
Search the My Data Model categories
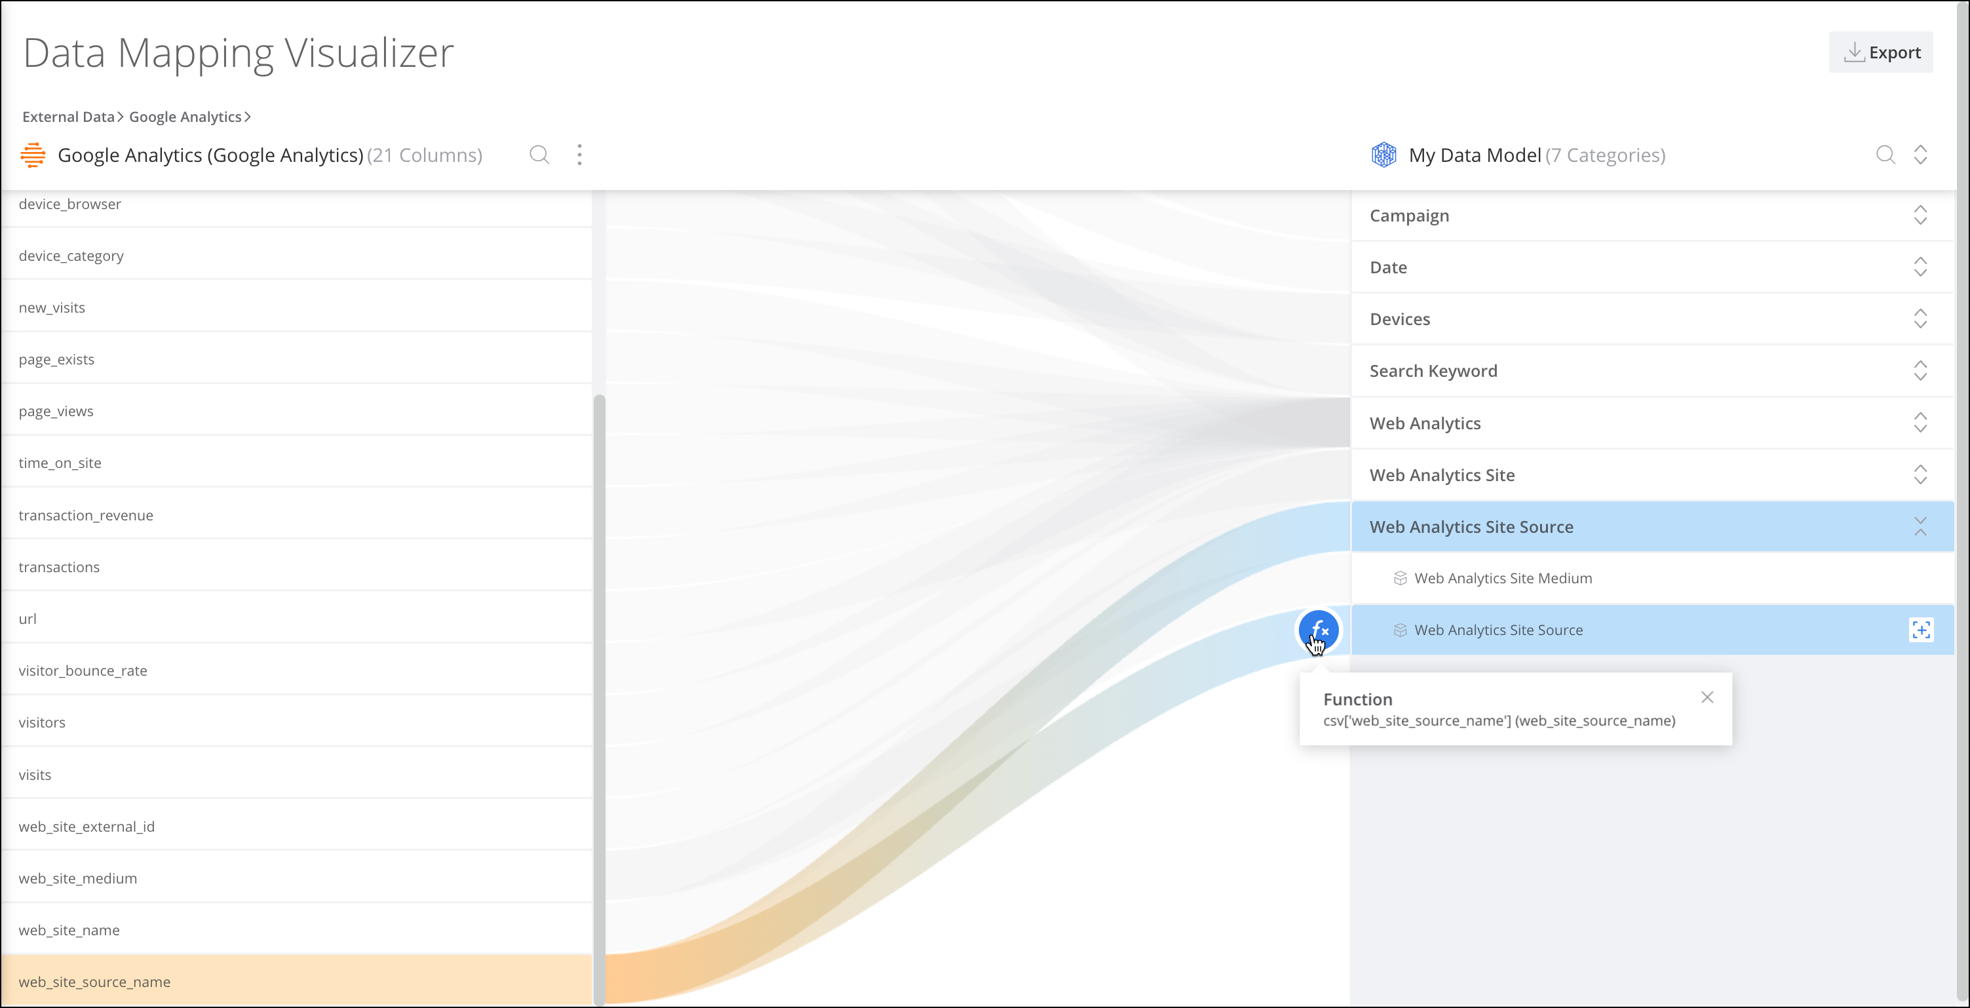[1885, 155]
